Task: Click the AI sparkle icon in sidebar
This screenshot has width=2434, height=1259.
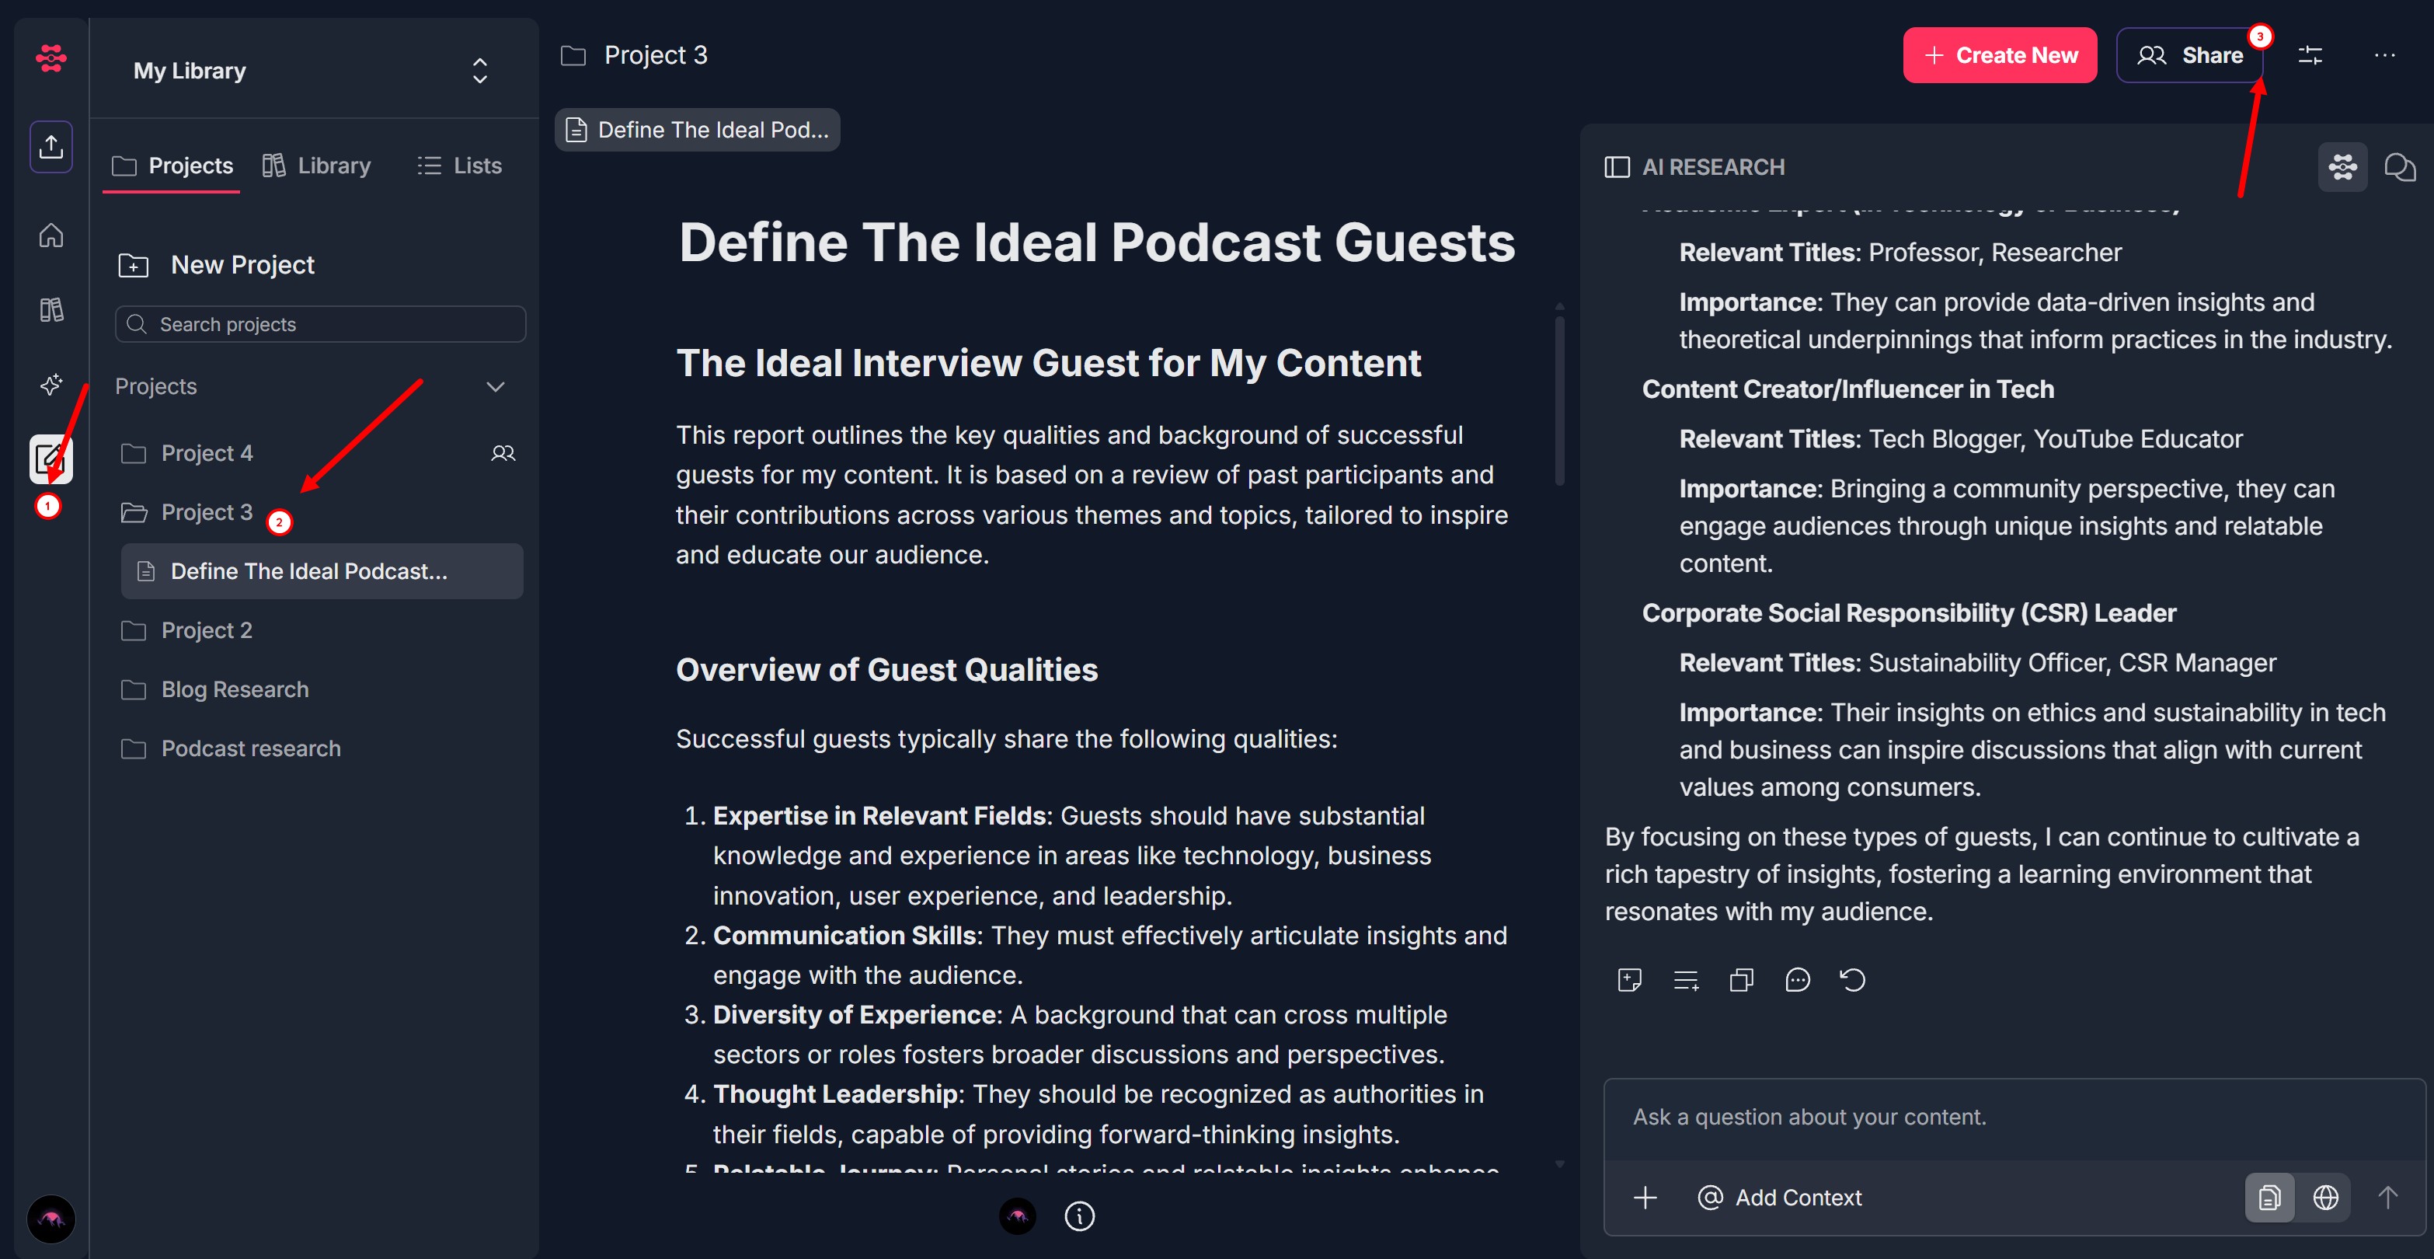Action: [x=51, y=385]
